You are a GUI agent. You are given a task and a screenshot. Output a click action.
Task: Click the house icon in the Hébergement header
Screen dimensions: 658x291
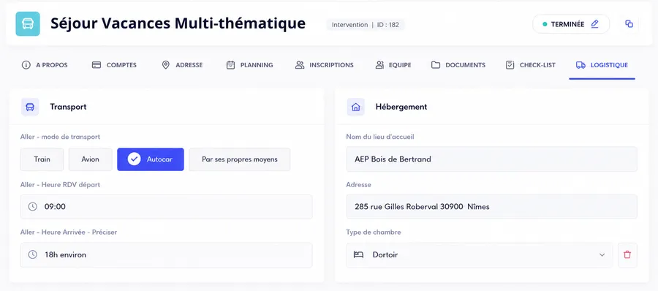(x=356, y=107)
